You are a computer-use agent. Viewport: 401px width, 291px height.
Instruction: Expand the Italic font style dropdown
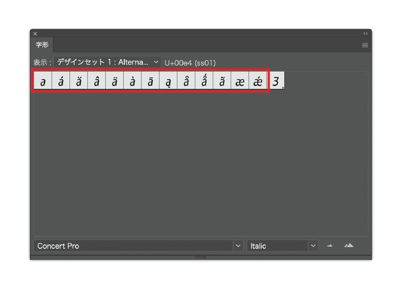point(282,246)
